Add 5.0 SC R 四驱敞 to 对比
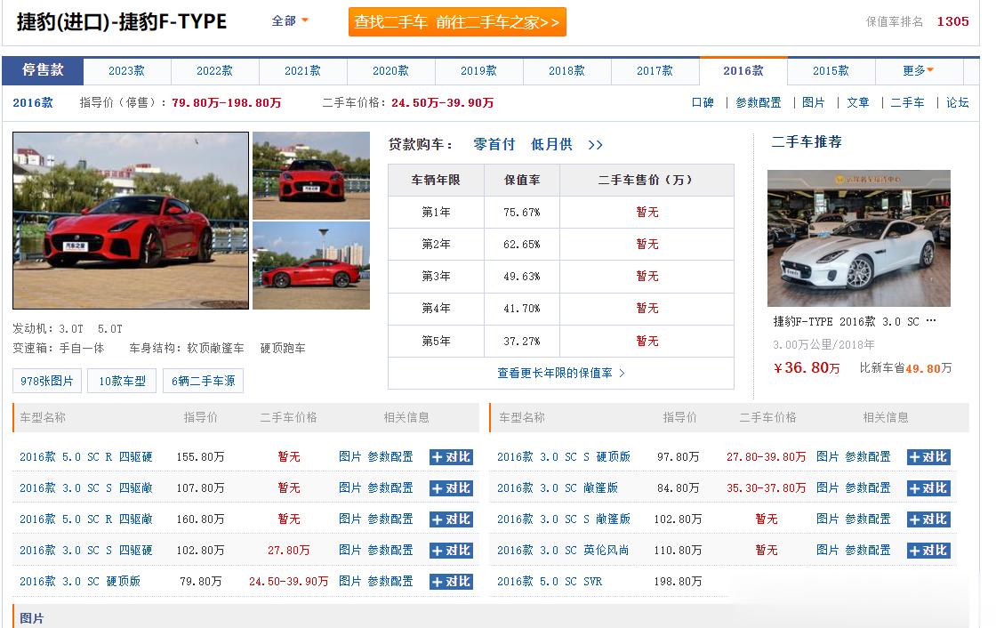Screen dimensions: 996x628 tap(451, 519)
